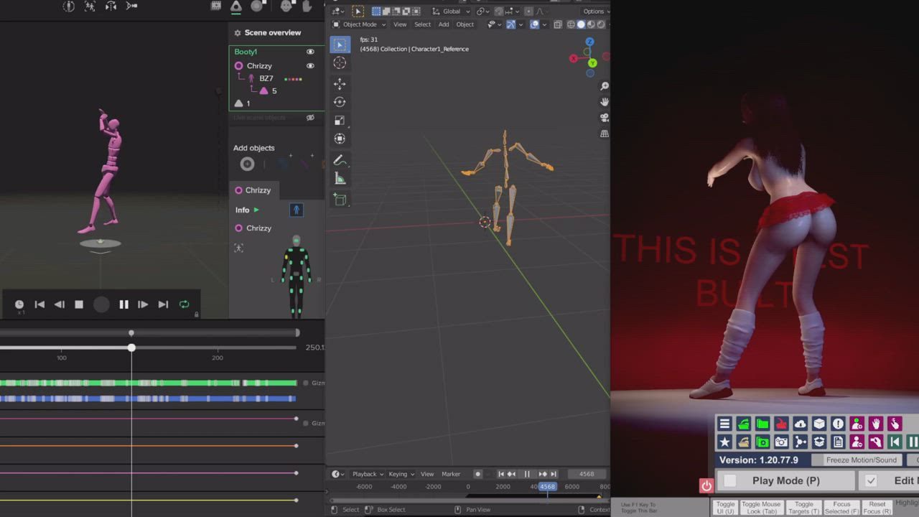
Task: Click the exclamation mark info icon
Action: [x=838, y=424]
